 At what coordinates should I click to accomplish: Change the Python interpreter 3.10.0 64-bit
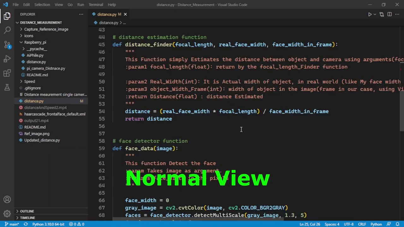click(48, 224)
